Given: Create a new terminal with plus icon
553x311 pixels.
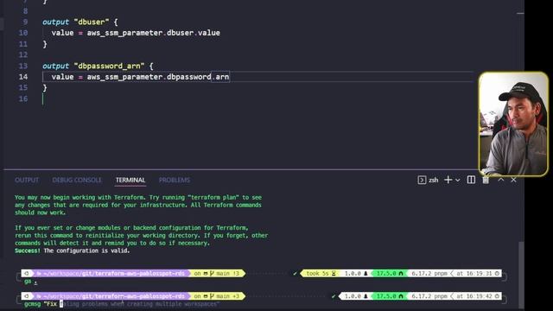Looking at the screenshot, I should (x=448, y=180).
